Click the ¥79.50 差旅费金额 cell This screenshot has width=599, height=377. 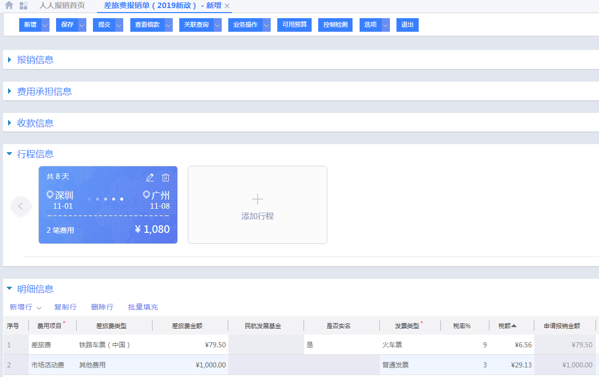(190, 345)
